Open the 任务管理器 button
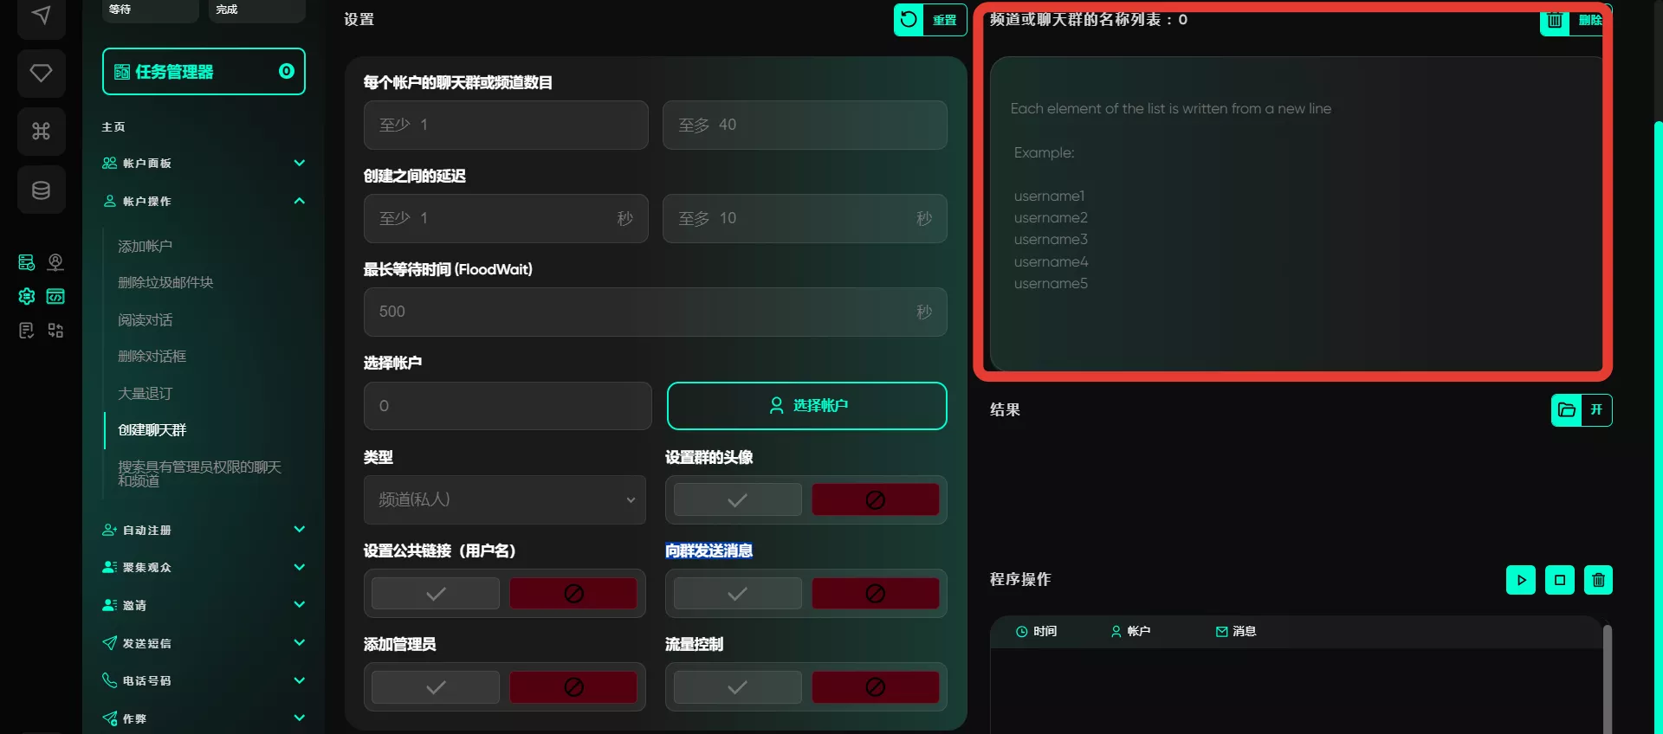The height and width of the screenshot is (734, 1663). pos(204,71)
